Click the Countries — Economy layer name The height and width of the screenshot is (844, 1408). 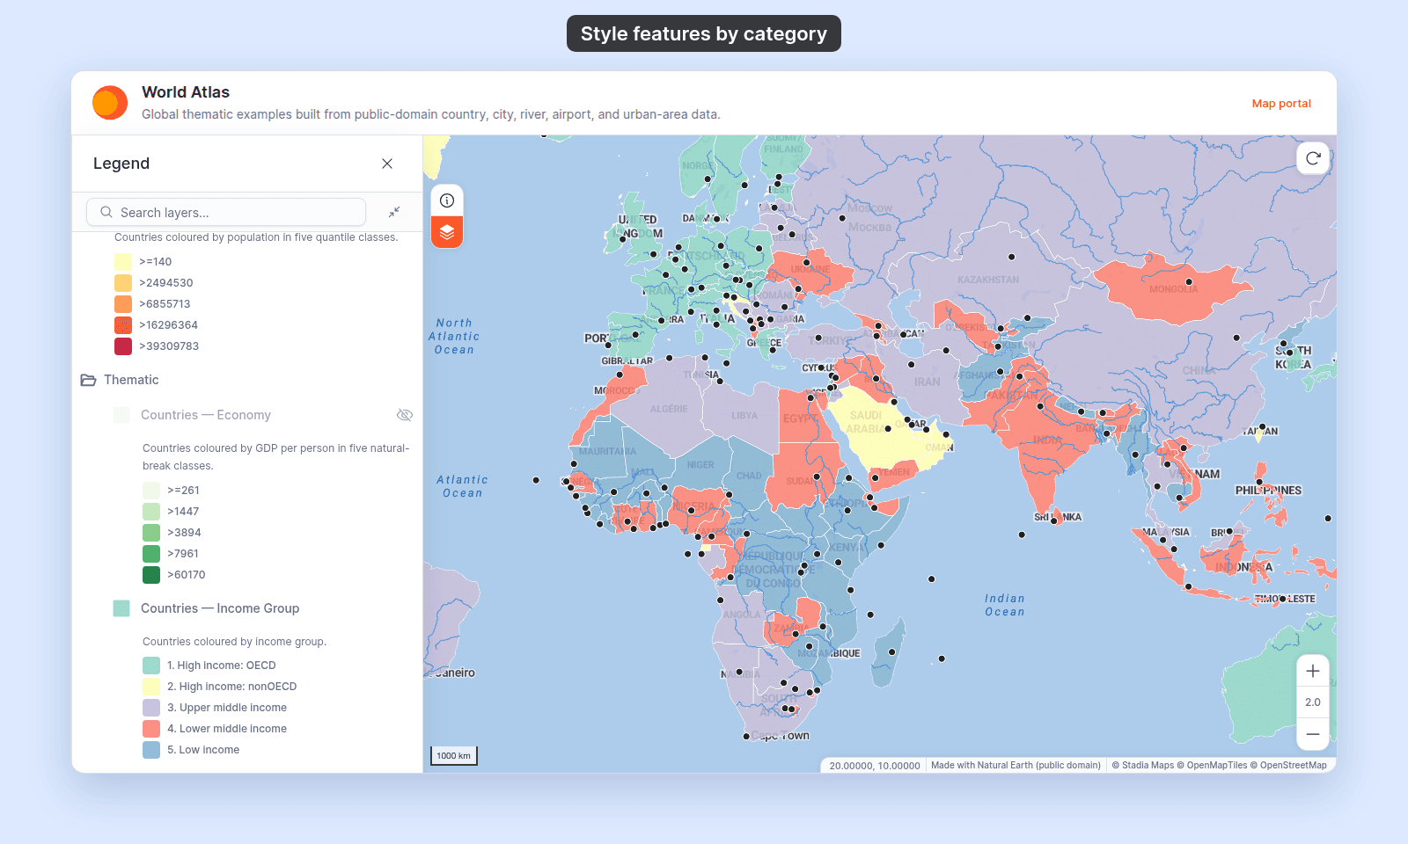[x=206, y=415]
